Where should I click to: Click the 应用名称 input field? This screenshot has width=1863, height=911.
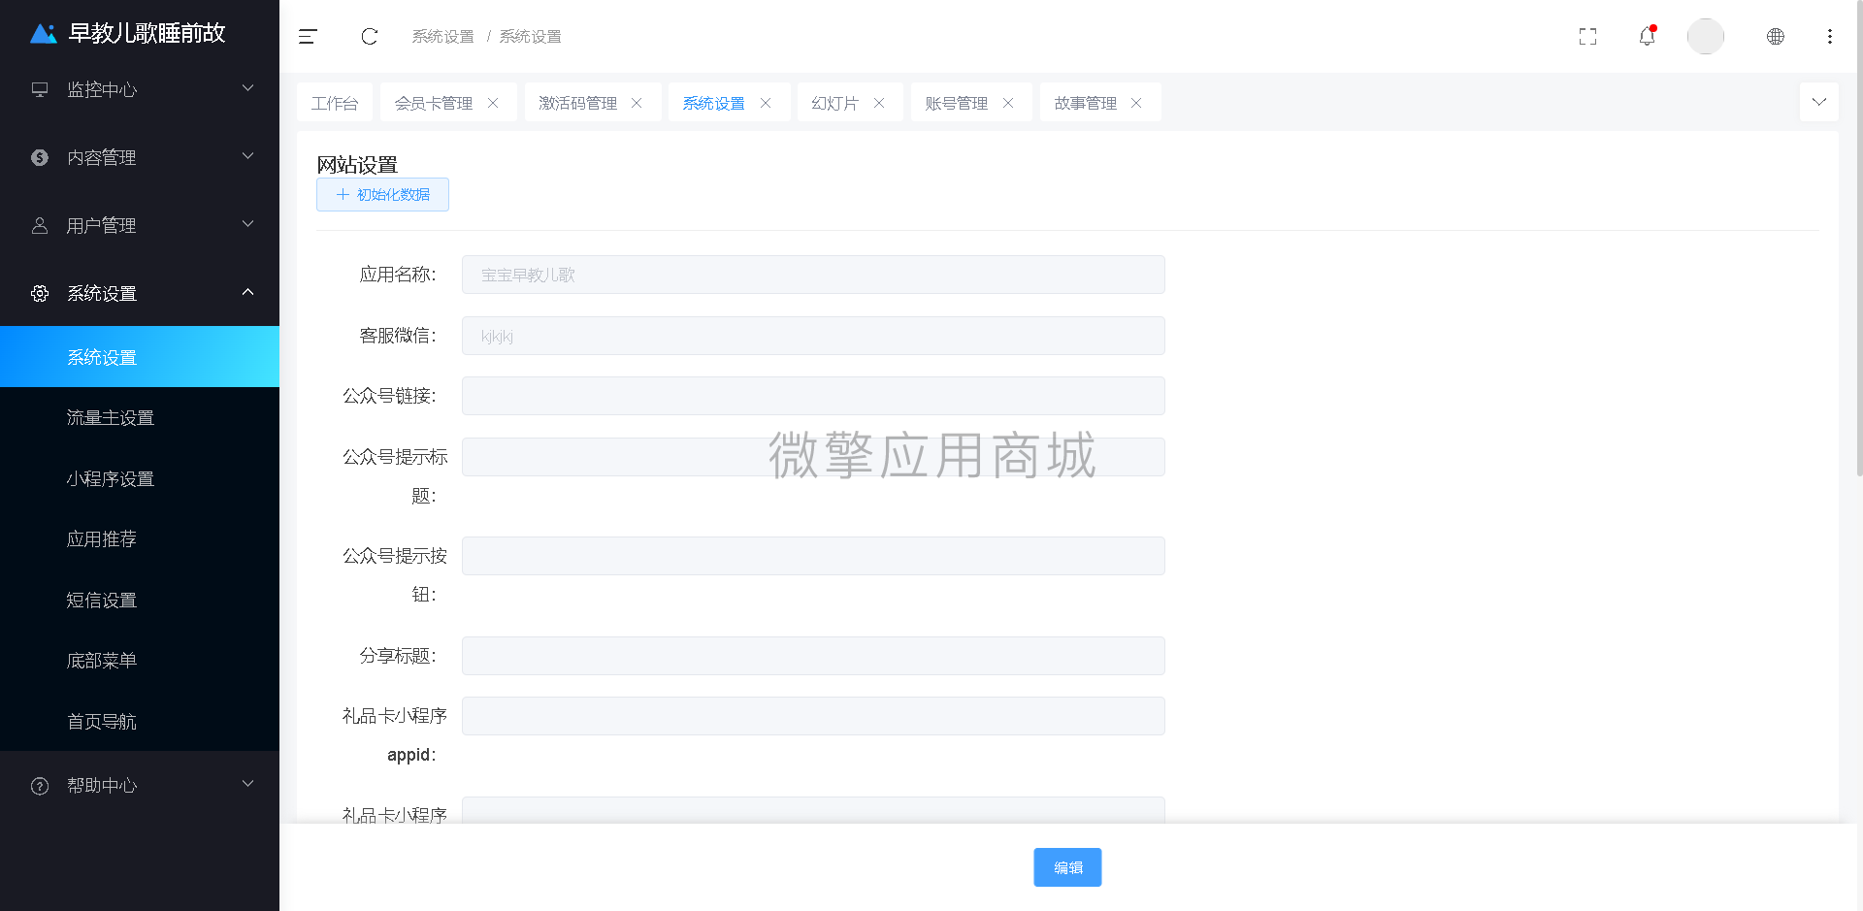(x=813, y=275)
